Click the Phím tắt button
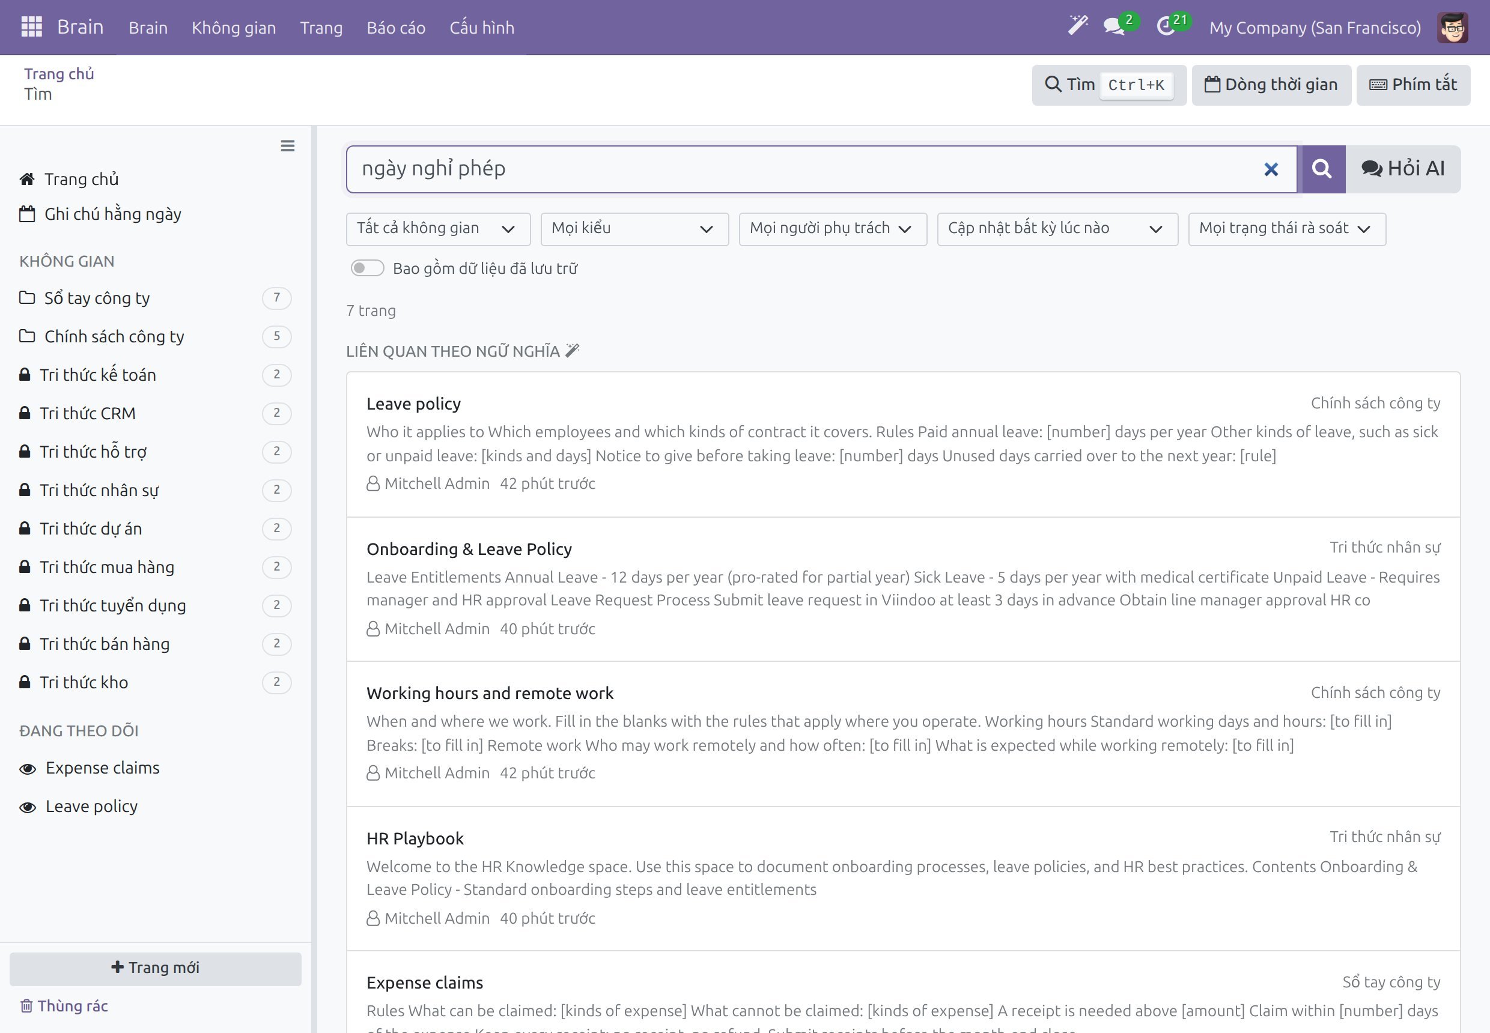 point(1414,85)
